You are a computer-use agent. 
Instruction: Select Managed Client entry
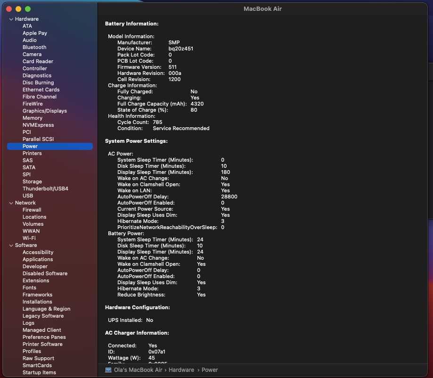point(42,330)
